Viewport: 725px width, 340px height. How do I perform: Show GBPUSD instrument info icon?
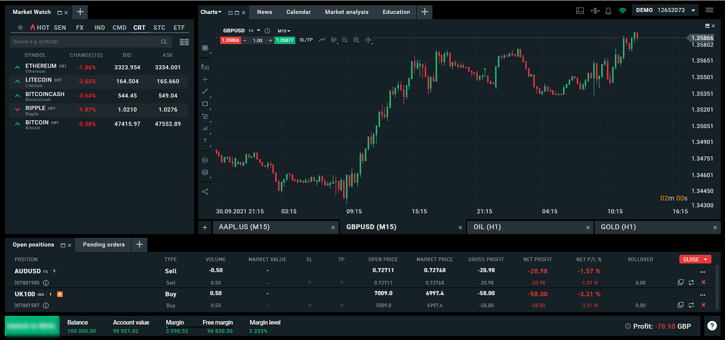point(267,31)
